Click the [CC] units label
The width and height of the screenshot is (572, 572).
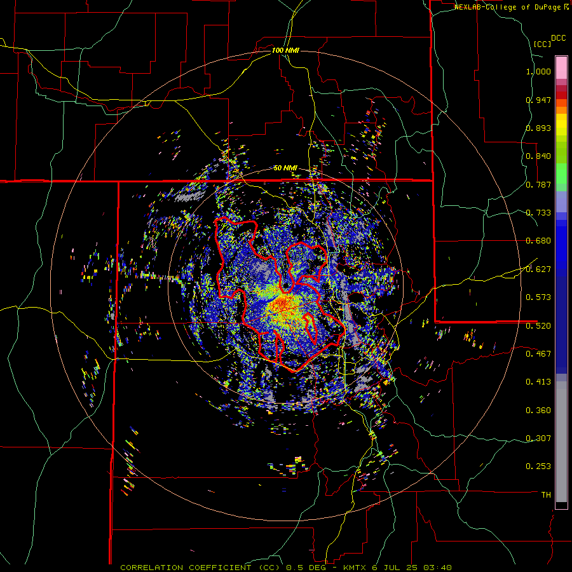click(543, 44)
